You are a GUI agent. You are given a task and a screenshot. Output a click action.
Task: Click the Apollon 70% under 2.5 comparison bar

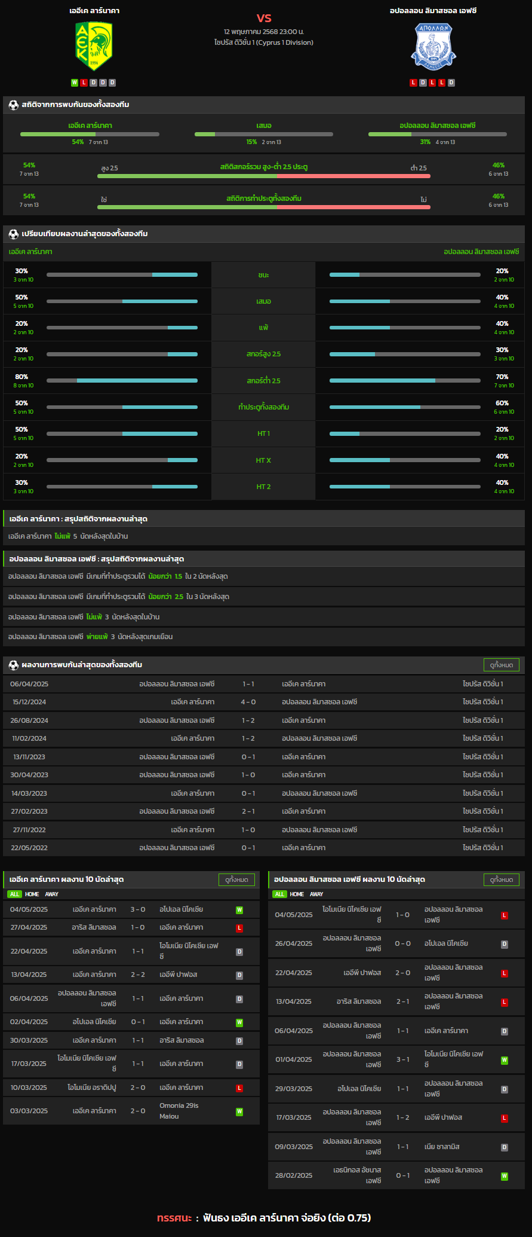tap(405, 380)
